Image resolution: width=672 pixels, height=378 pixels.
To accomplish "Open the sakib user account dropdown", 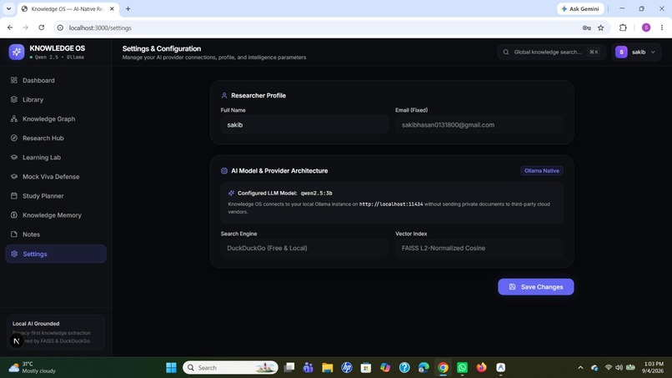I will (x=636, y=52).
